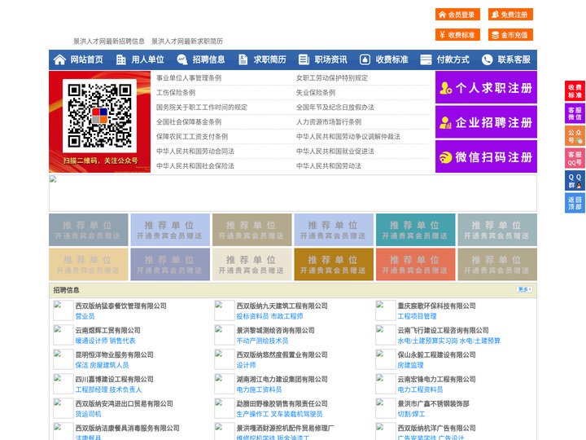
Task: Click the phone icon beside 联系客服
Action: tap(487, 59)
